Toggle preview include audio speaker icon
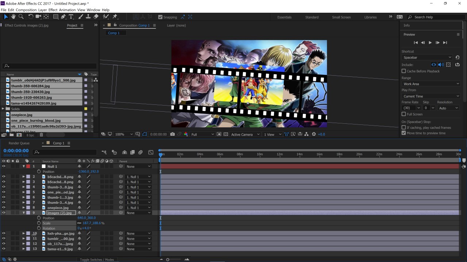The image size is (467, 262). (441, 65)
